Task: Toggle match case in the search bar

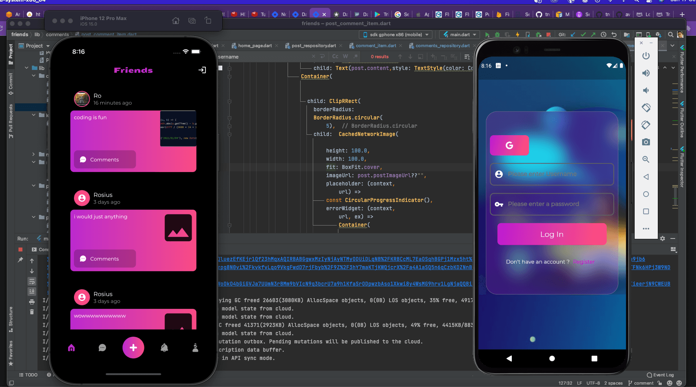Action: coord(335,56)
